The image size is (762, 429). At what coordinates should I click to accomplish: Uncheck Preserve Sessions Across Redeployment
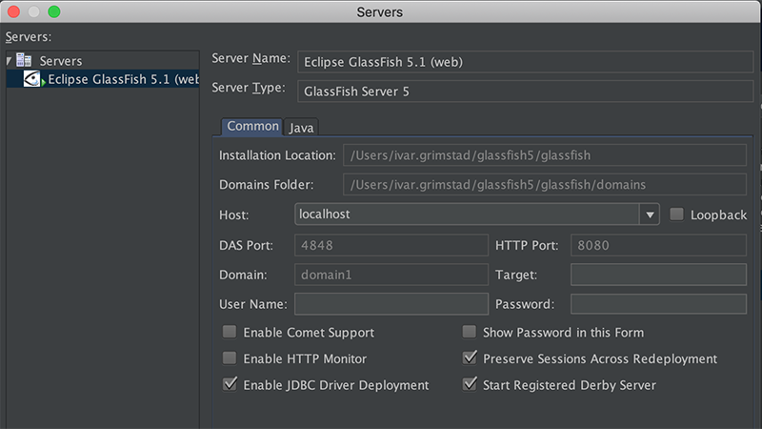(x=470, y=357)
